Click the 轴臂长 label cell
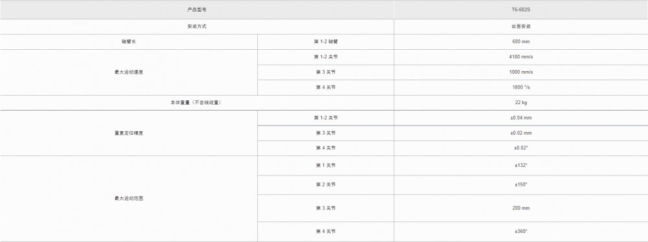 (128, 41)
